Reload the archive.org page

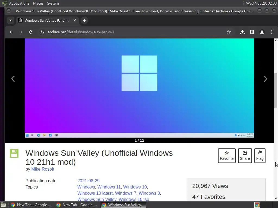pos(31,32)
